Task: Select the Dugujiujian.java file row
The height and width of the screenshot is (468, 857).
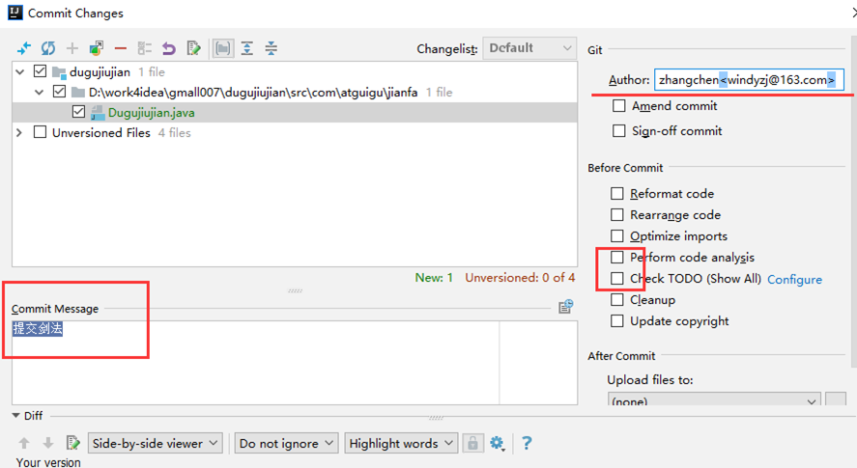Action: click(295, 113)
